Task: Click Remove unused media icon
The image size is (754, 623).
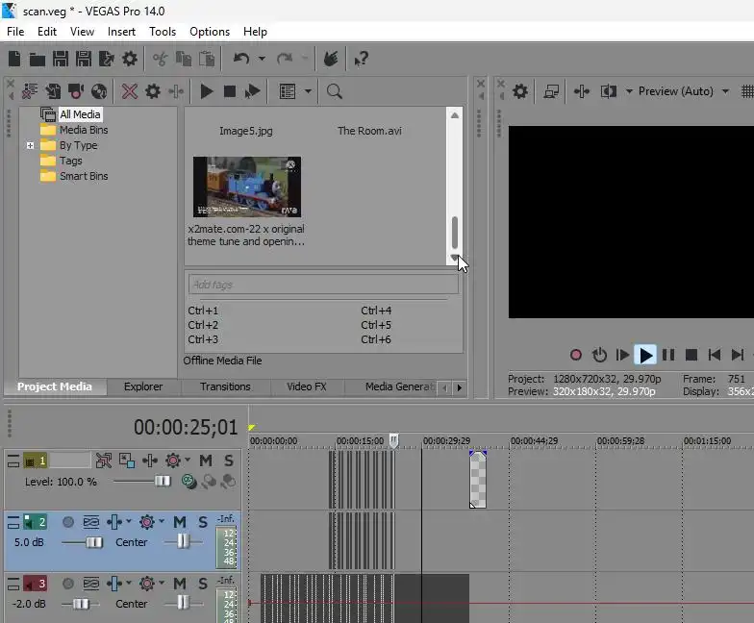Action: tap(30, 91)
